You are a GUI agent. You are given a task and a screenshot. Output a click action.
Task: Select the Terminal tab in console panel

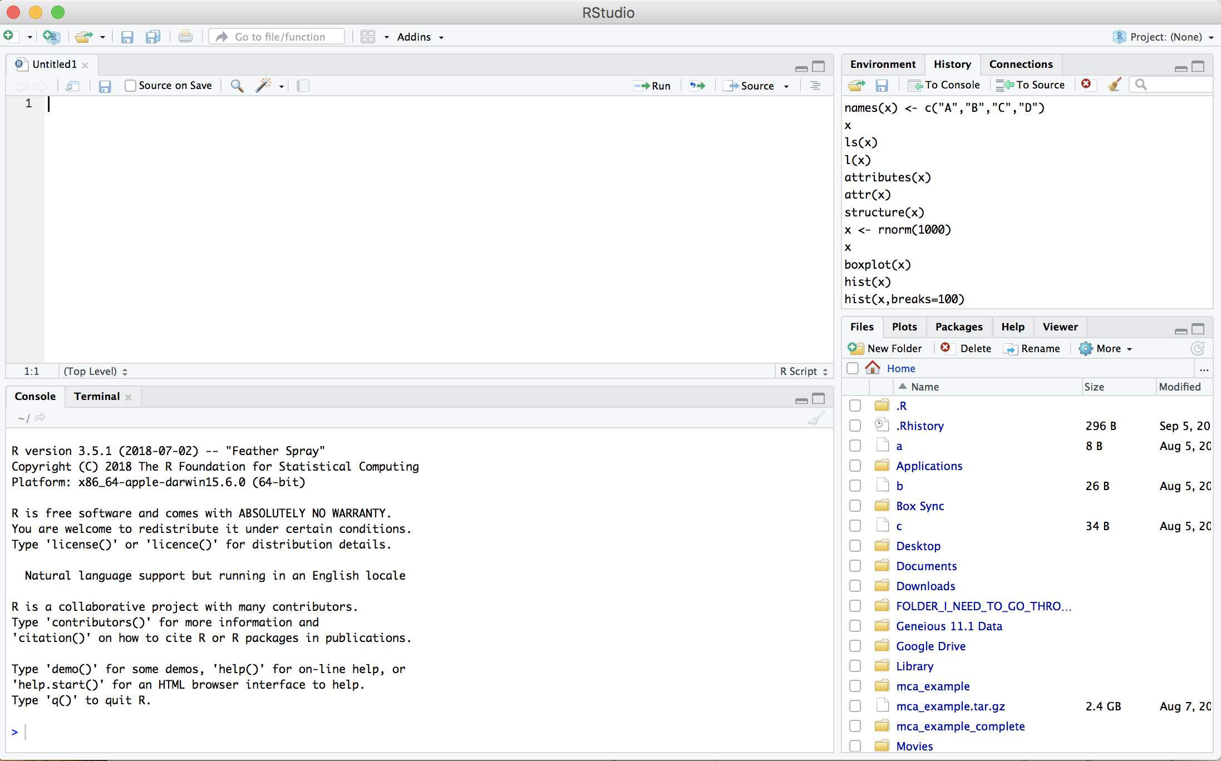pyautogui.click(x=96, y=396)
